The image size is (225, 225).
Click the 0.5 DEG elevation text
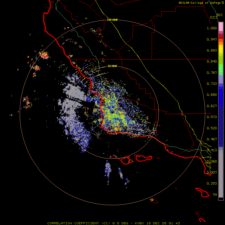coord(120,223)
